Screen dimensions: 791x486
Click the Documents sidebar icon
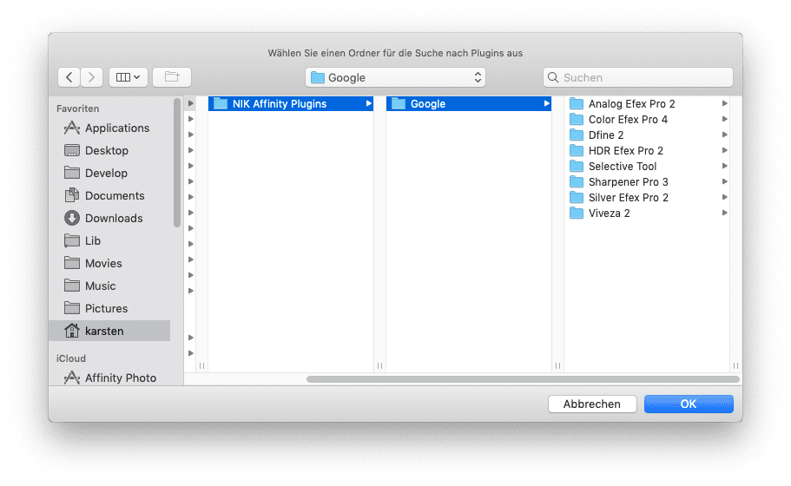(x=72, y=195)
